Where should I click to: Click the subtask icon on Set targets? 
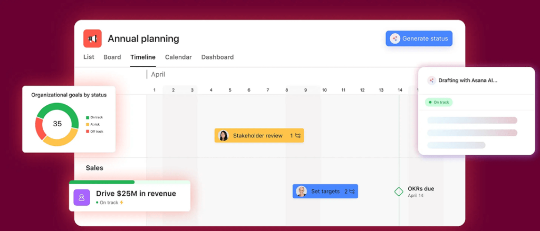pyautogui.click(x=352, y=192)
